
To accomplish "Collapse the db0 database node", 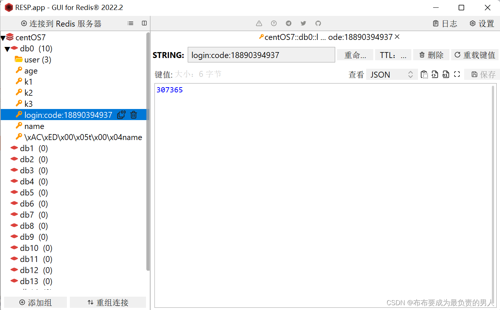I will click(7, 49).
